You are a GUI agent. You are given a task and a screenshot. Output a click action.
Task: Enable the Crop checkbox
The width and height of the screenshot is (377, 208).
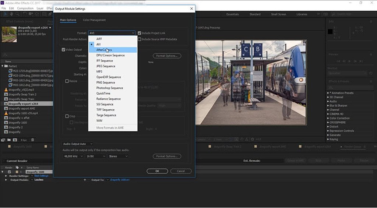coord(67,116)
